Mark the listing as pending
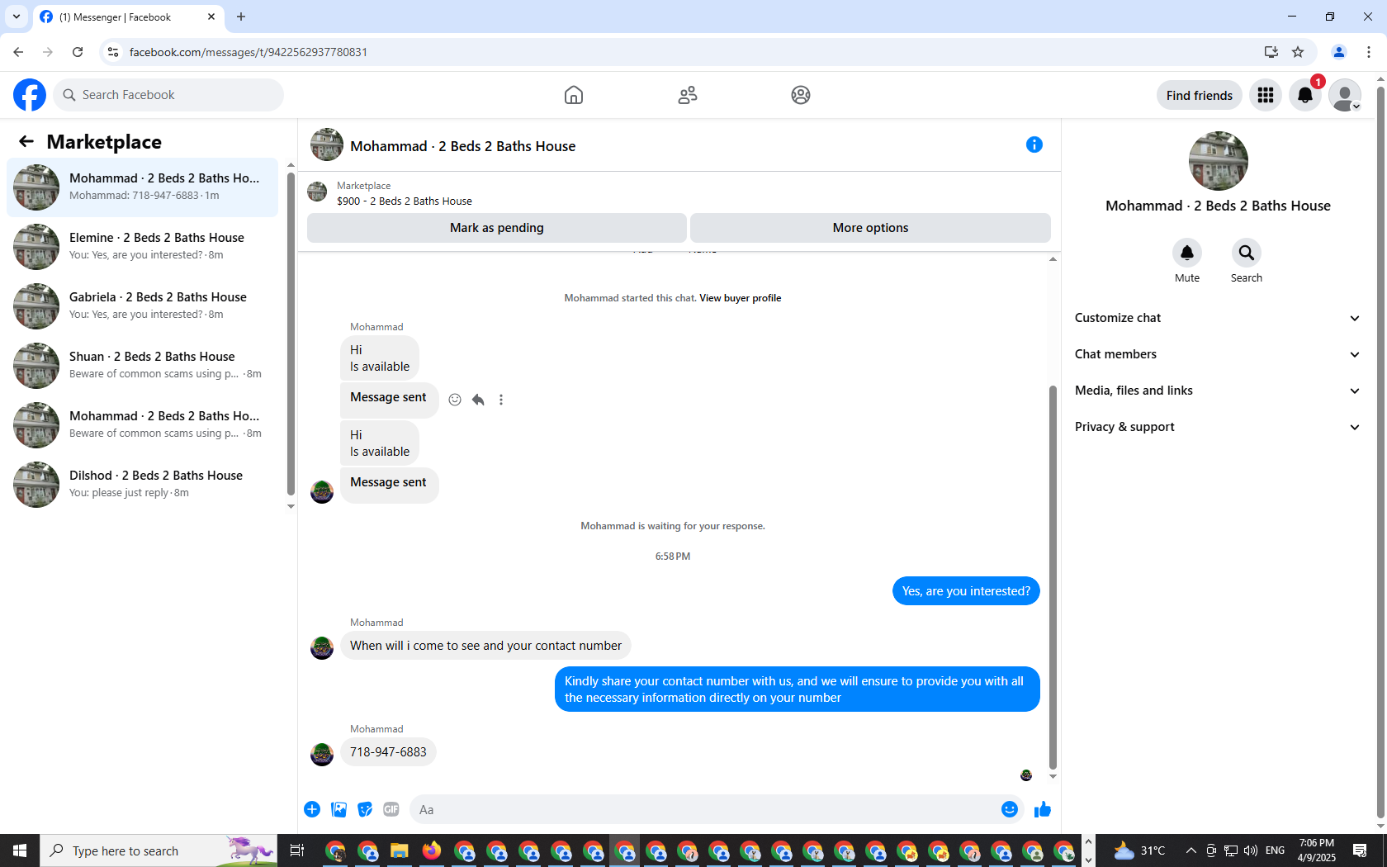Image resolution: width=1387 pixels, height=867 pixels. (x=497, y=228)
